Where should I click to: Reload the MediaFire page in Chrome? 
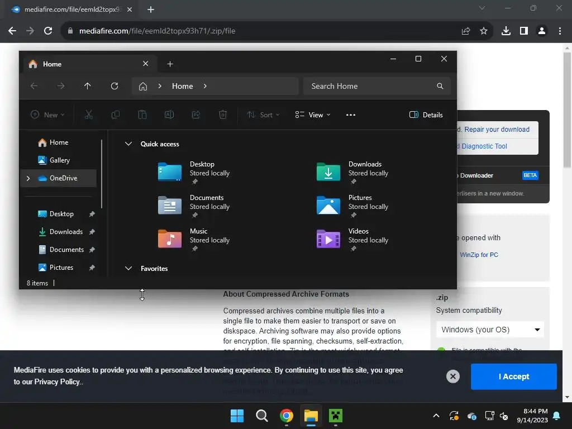(x=48, y=31)
